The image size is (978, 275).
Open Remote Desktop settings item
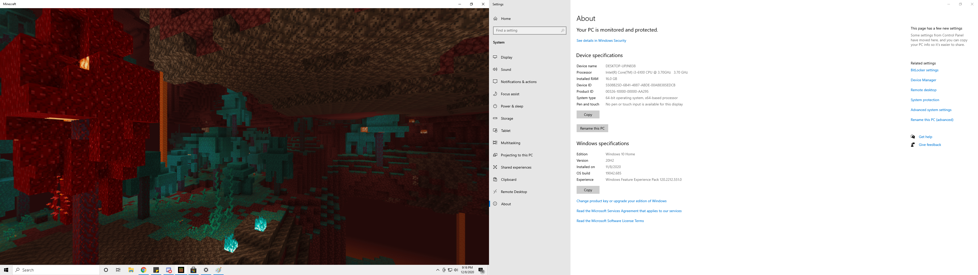[x=514, y=192]
